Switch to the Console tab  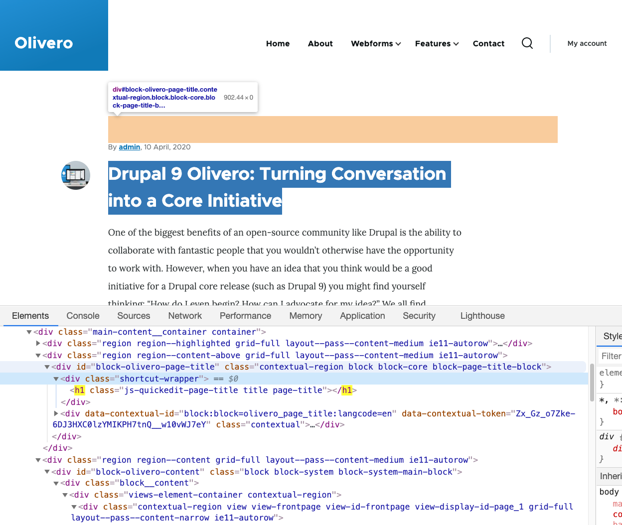click(x=82, y=316)
